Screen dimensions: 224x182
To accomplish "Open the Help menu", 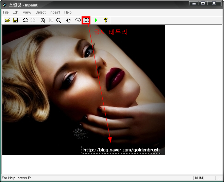I will tap(68, 12).
